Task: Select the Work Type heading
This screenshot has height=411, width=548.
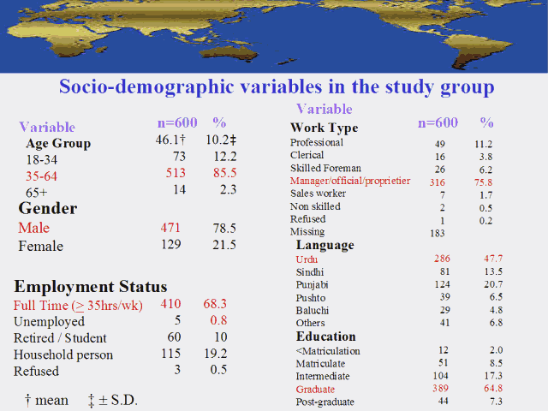Action: 324,128
